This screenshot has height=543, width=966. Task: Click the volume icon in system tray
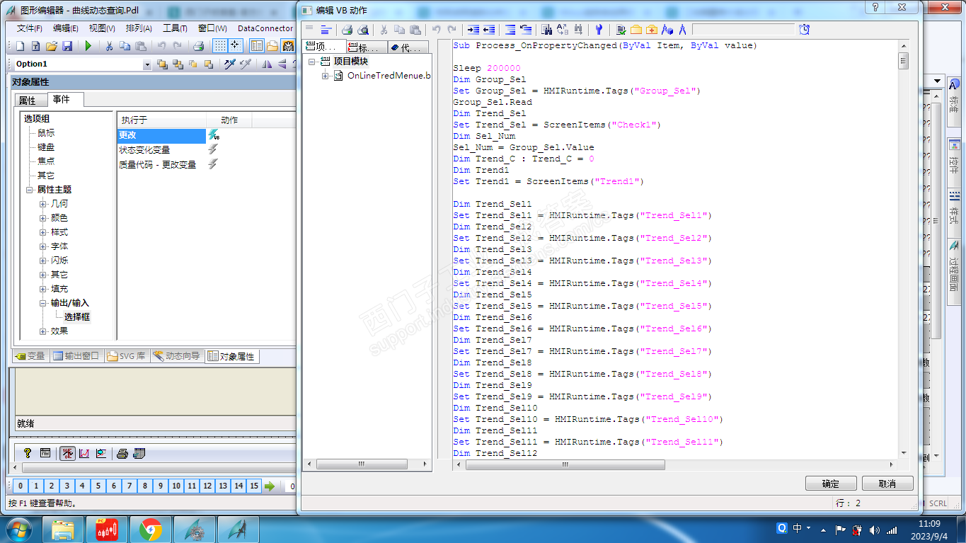coord(875,530)
